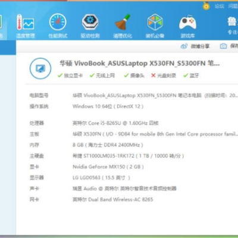The image size is (238, 238).
Task: Open the 性能测试 performance test gauge icon
Action: click(58, 26)
